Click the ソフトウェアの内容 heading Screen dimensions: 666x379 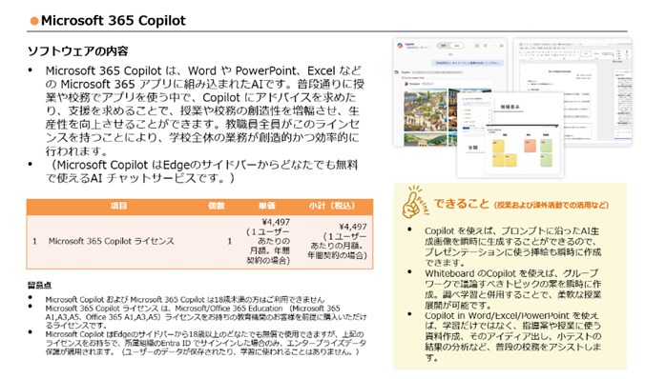pyautogui.click(x=77, y=51)
